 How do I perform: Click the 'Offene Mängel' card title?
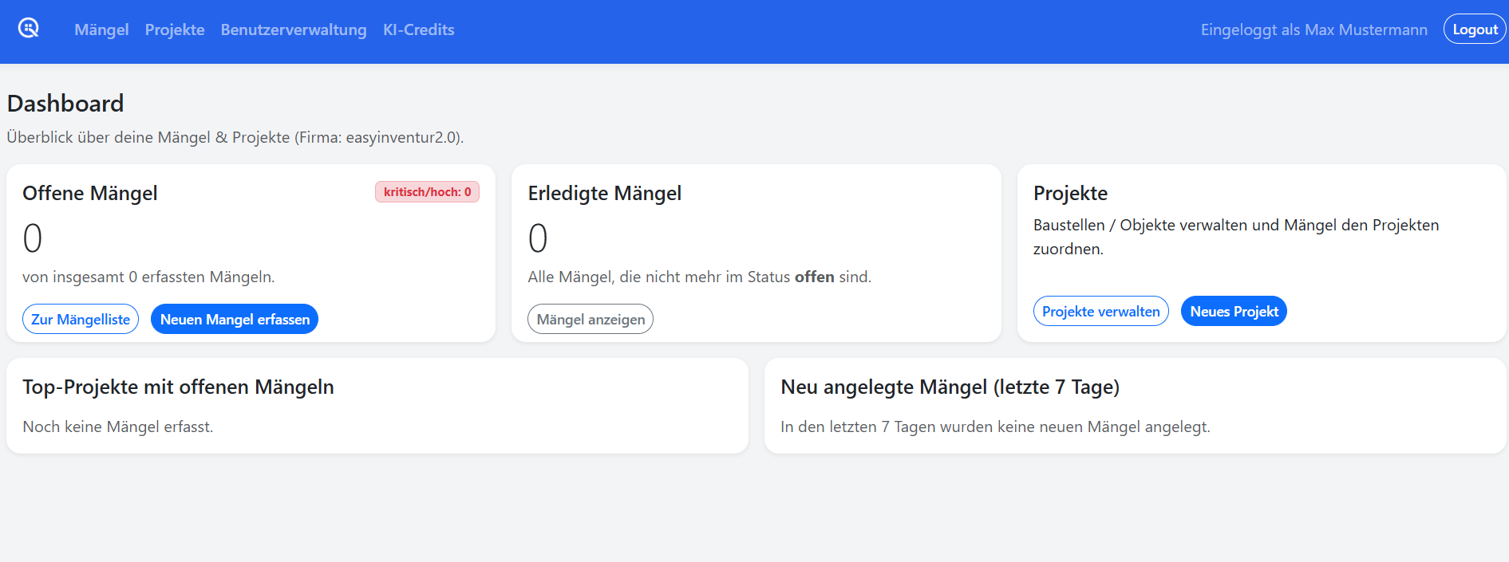pos(90,194)
